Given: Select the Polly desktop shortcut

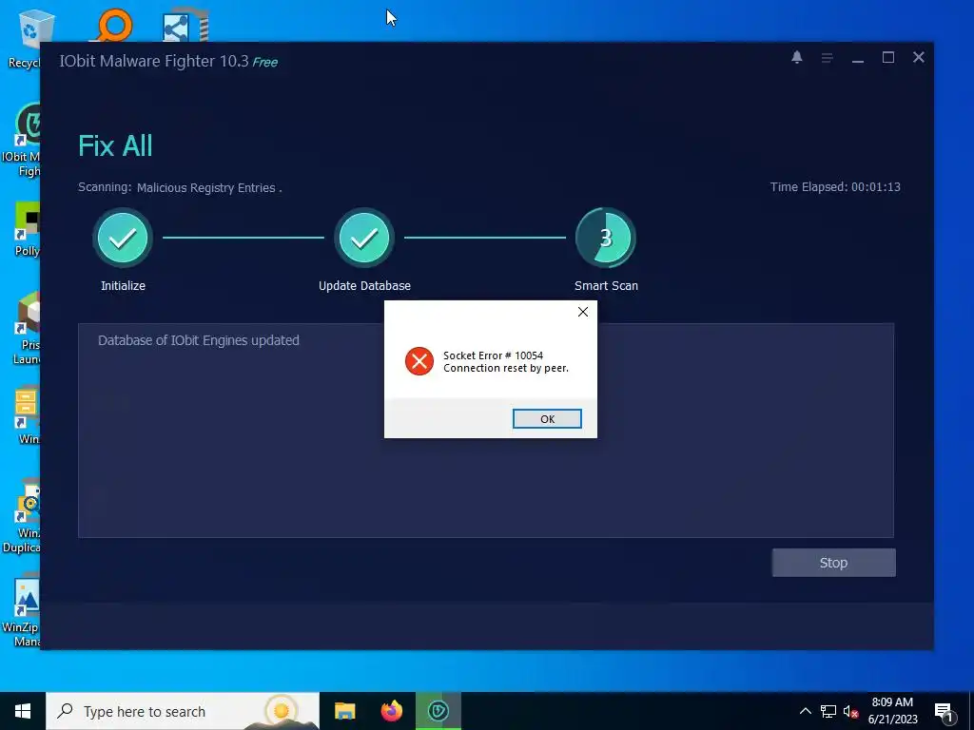Looking at the screenshot, I should (x=27, y=229).
